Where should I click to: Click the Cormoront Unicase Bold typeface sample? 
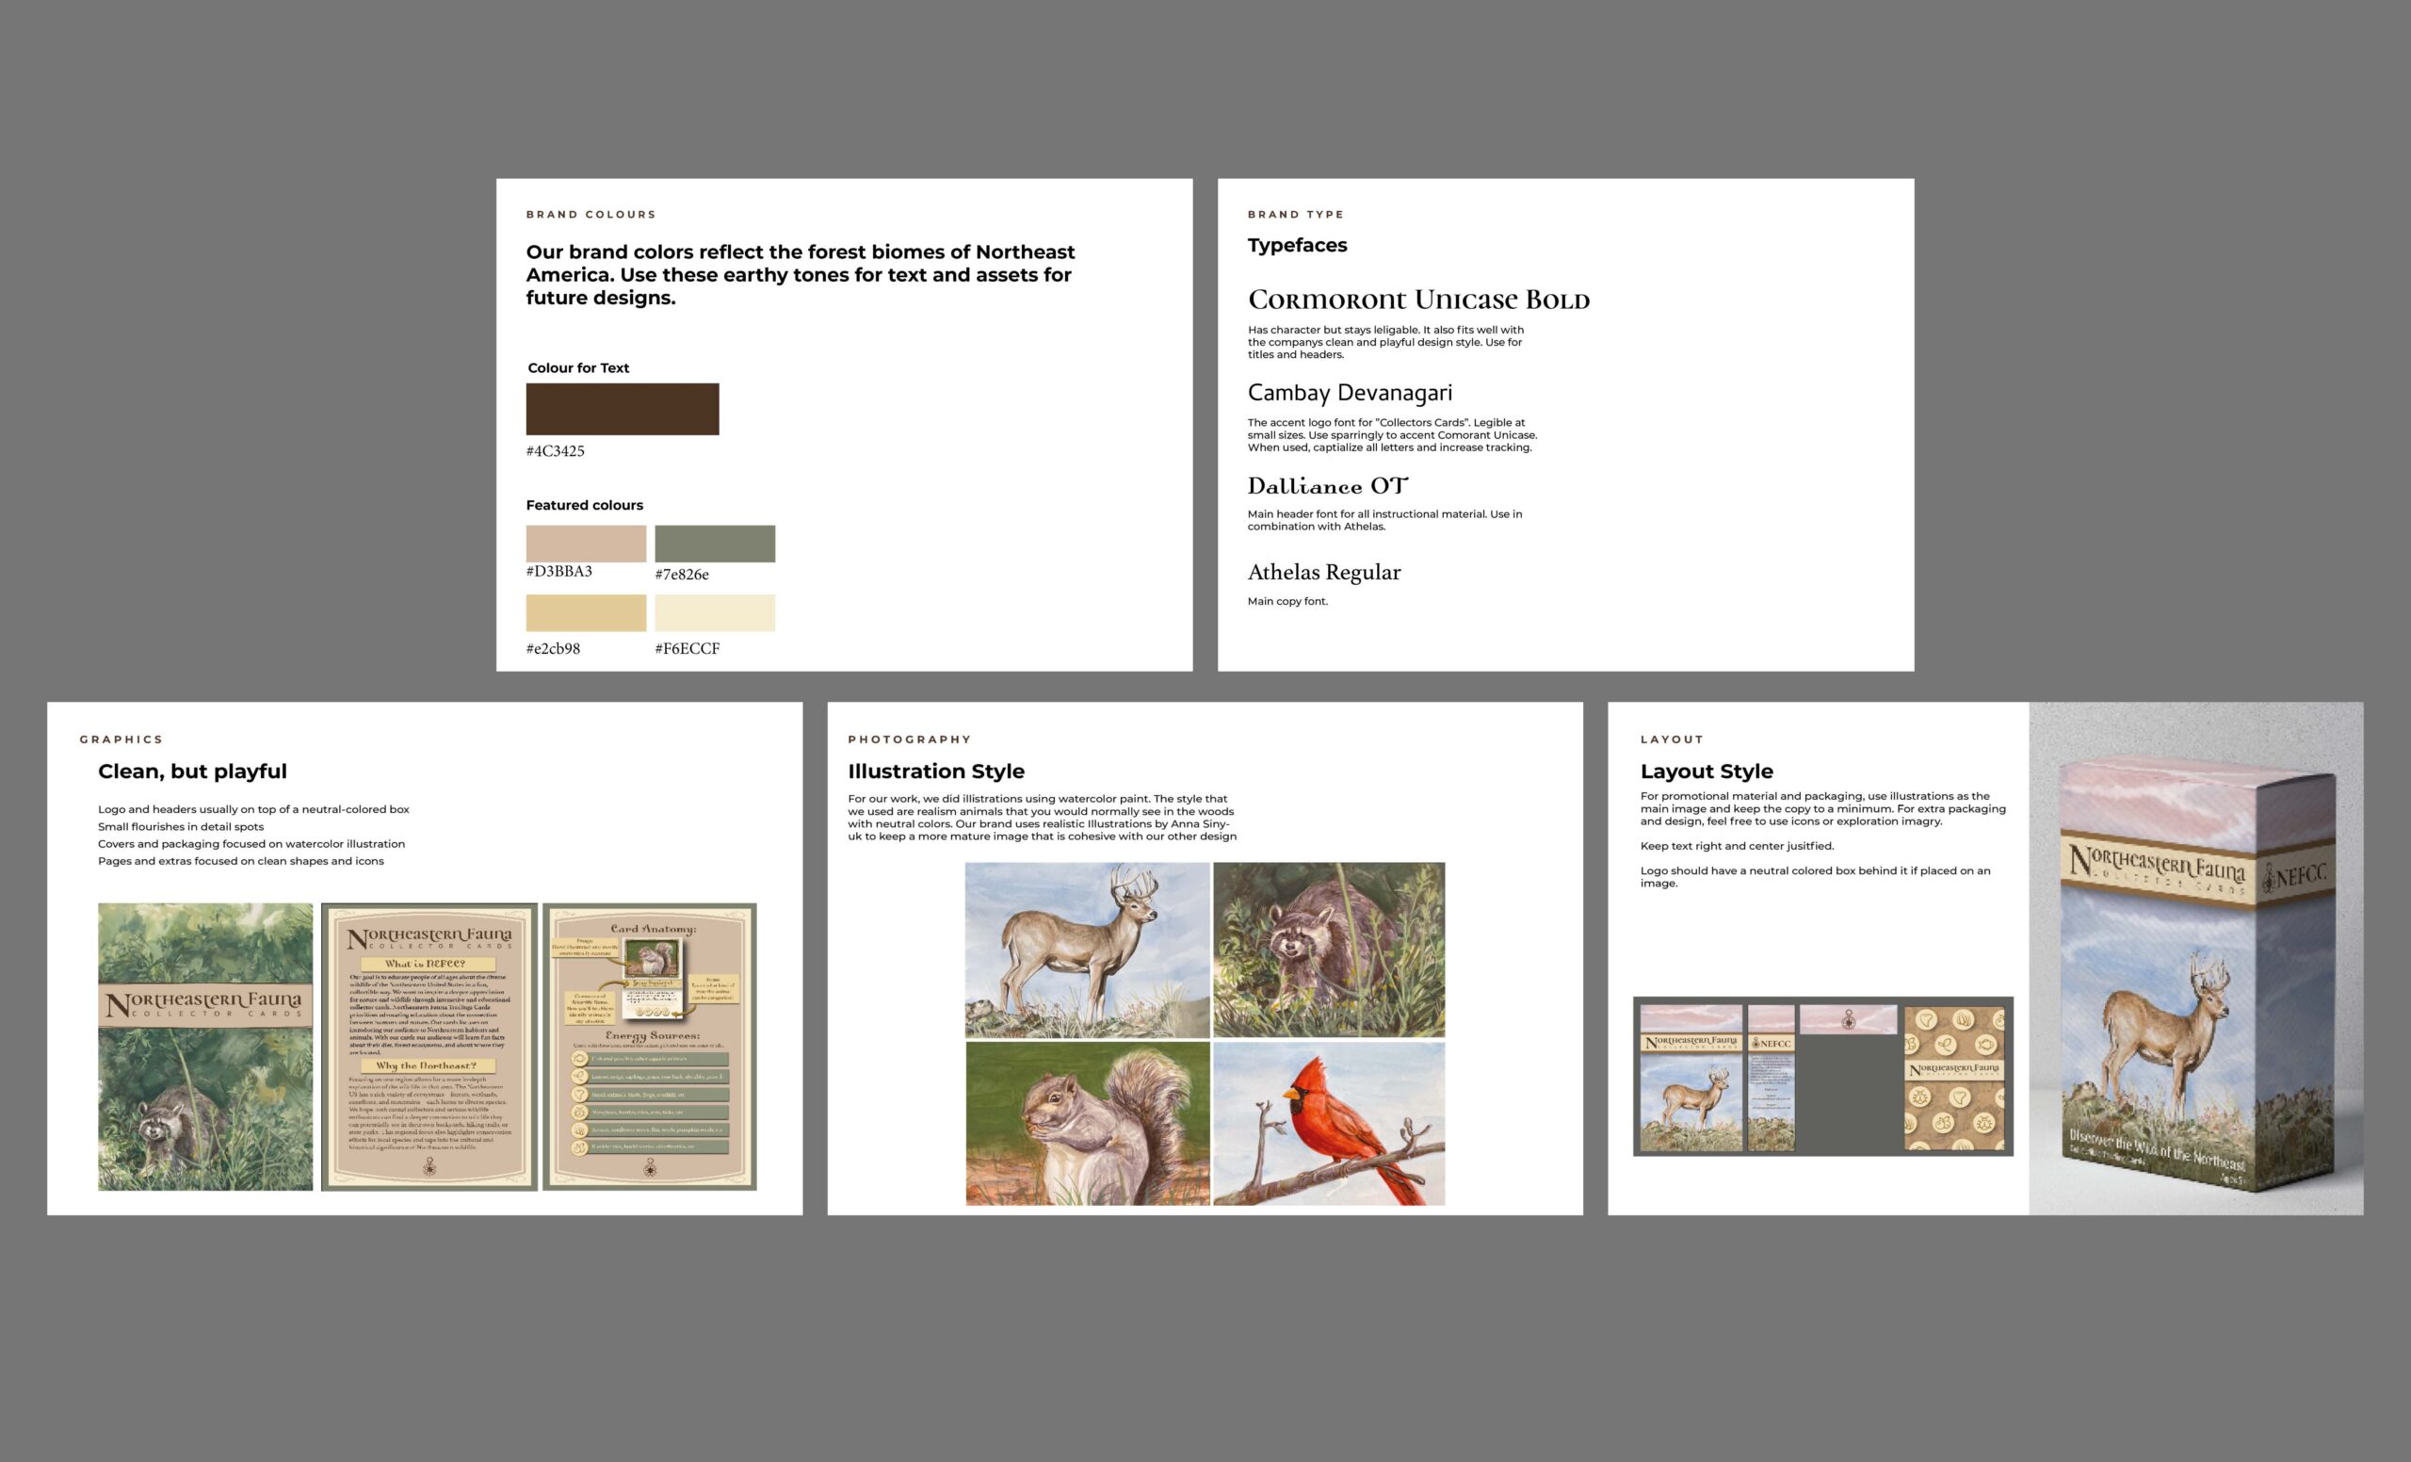(x=1417, y=300)
